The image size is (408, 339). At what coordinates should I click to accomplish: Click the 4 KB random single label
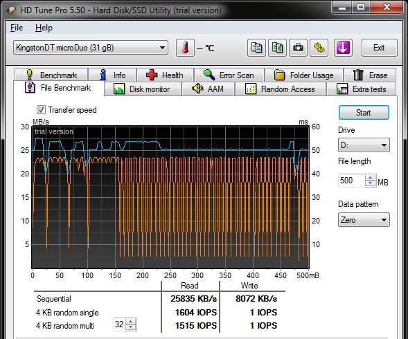pyautogui.click(x=67, y=312)
